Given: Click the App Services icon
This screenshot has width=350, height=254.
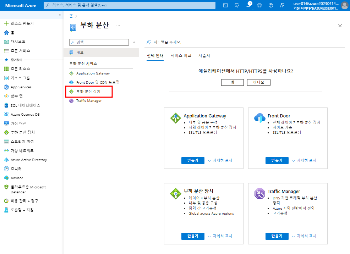Looking at the screenshot, I should pyautogui.click(x=6, y=87).
